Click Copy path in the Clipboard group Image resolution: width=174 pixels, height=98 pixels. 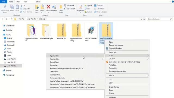pos(25,9)
